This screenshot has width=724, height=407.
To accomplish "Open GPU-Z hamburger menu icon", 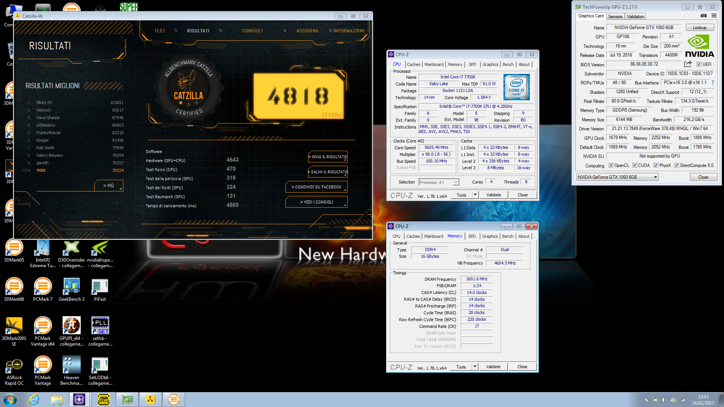I will pyautogui.click(x=714, y=16).
